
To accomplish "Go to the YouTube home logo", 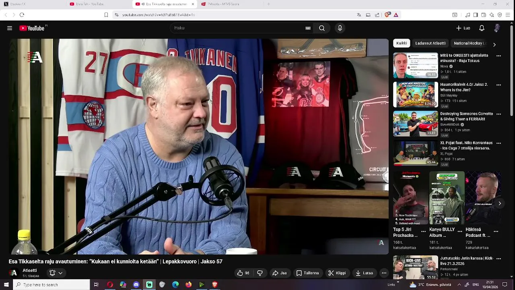I will [32, 28].
